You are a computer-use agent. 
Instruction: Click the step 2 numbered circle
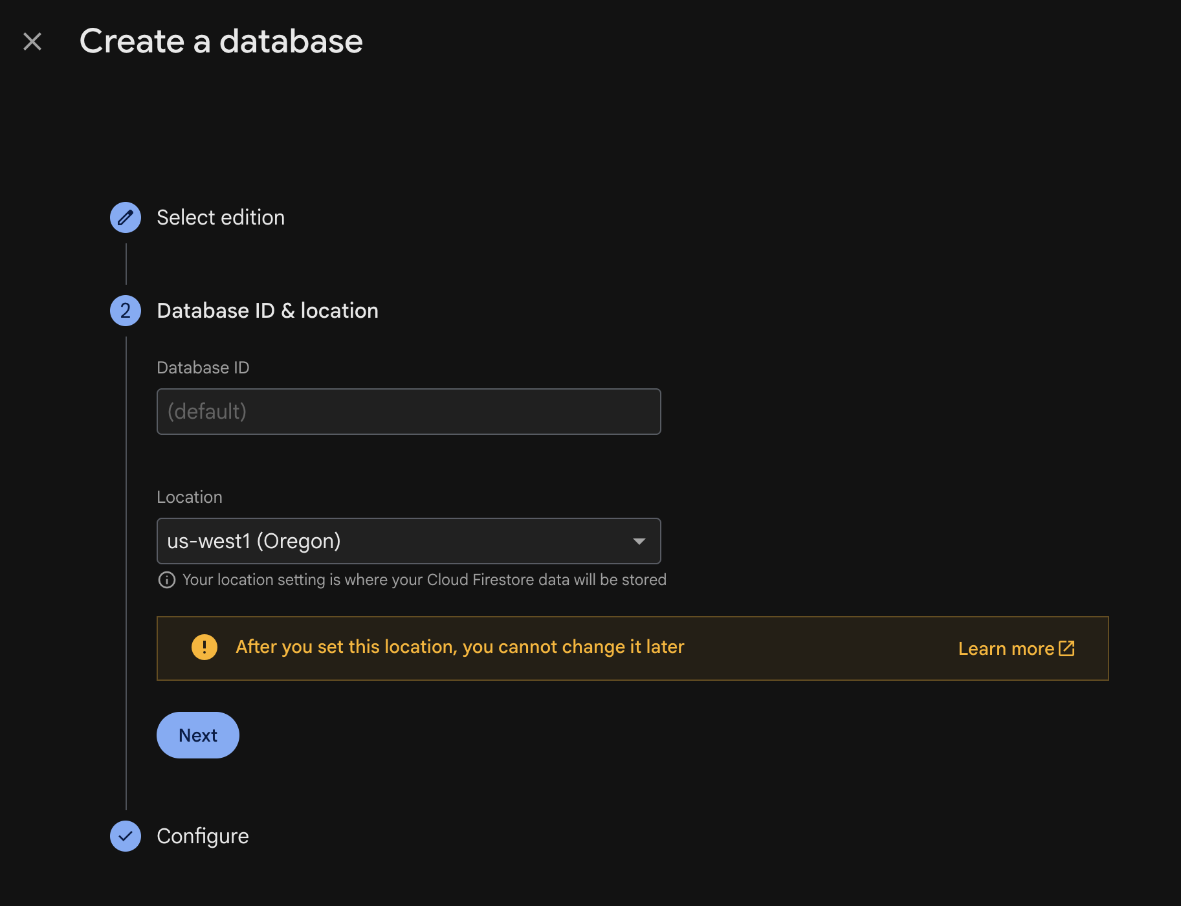pyautogui.click(x=125, y=311)
